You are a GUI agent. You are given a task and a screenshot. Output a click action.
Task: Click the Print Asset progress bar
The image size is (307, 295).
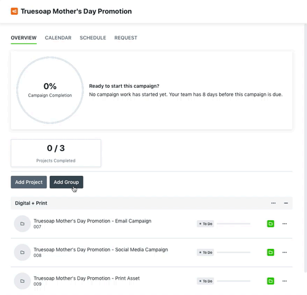233,281
